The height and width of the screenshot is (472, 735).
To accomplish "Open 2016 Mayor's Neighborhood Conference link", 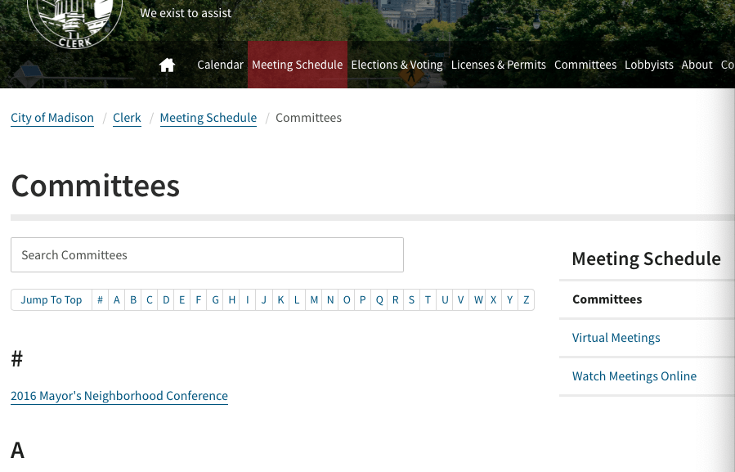I will click(x=119, y=396).
